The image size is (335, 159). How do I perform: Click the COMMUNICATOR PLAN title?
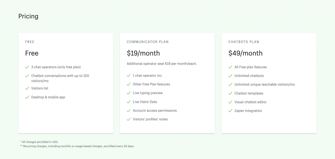pyautogui.click(x=148, y=42)
